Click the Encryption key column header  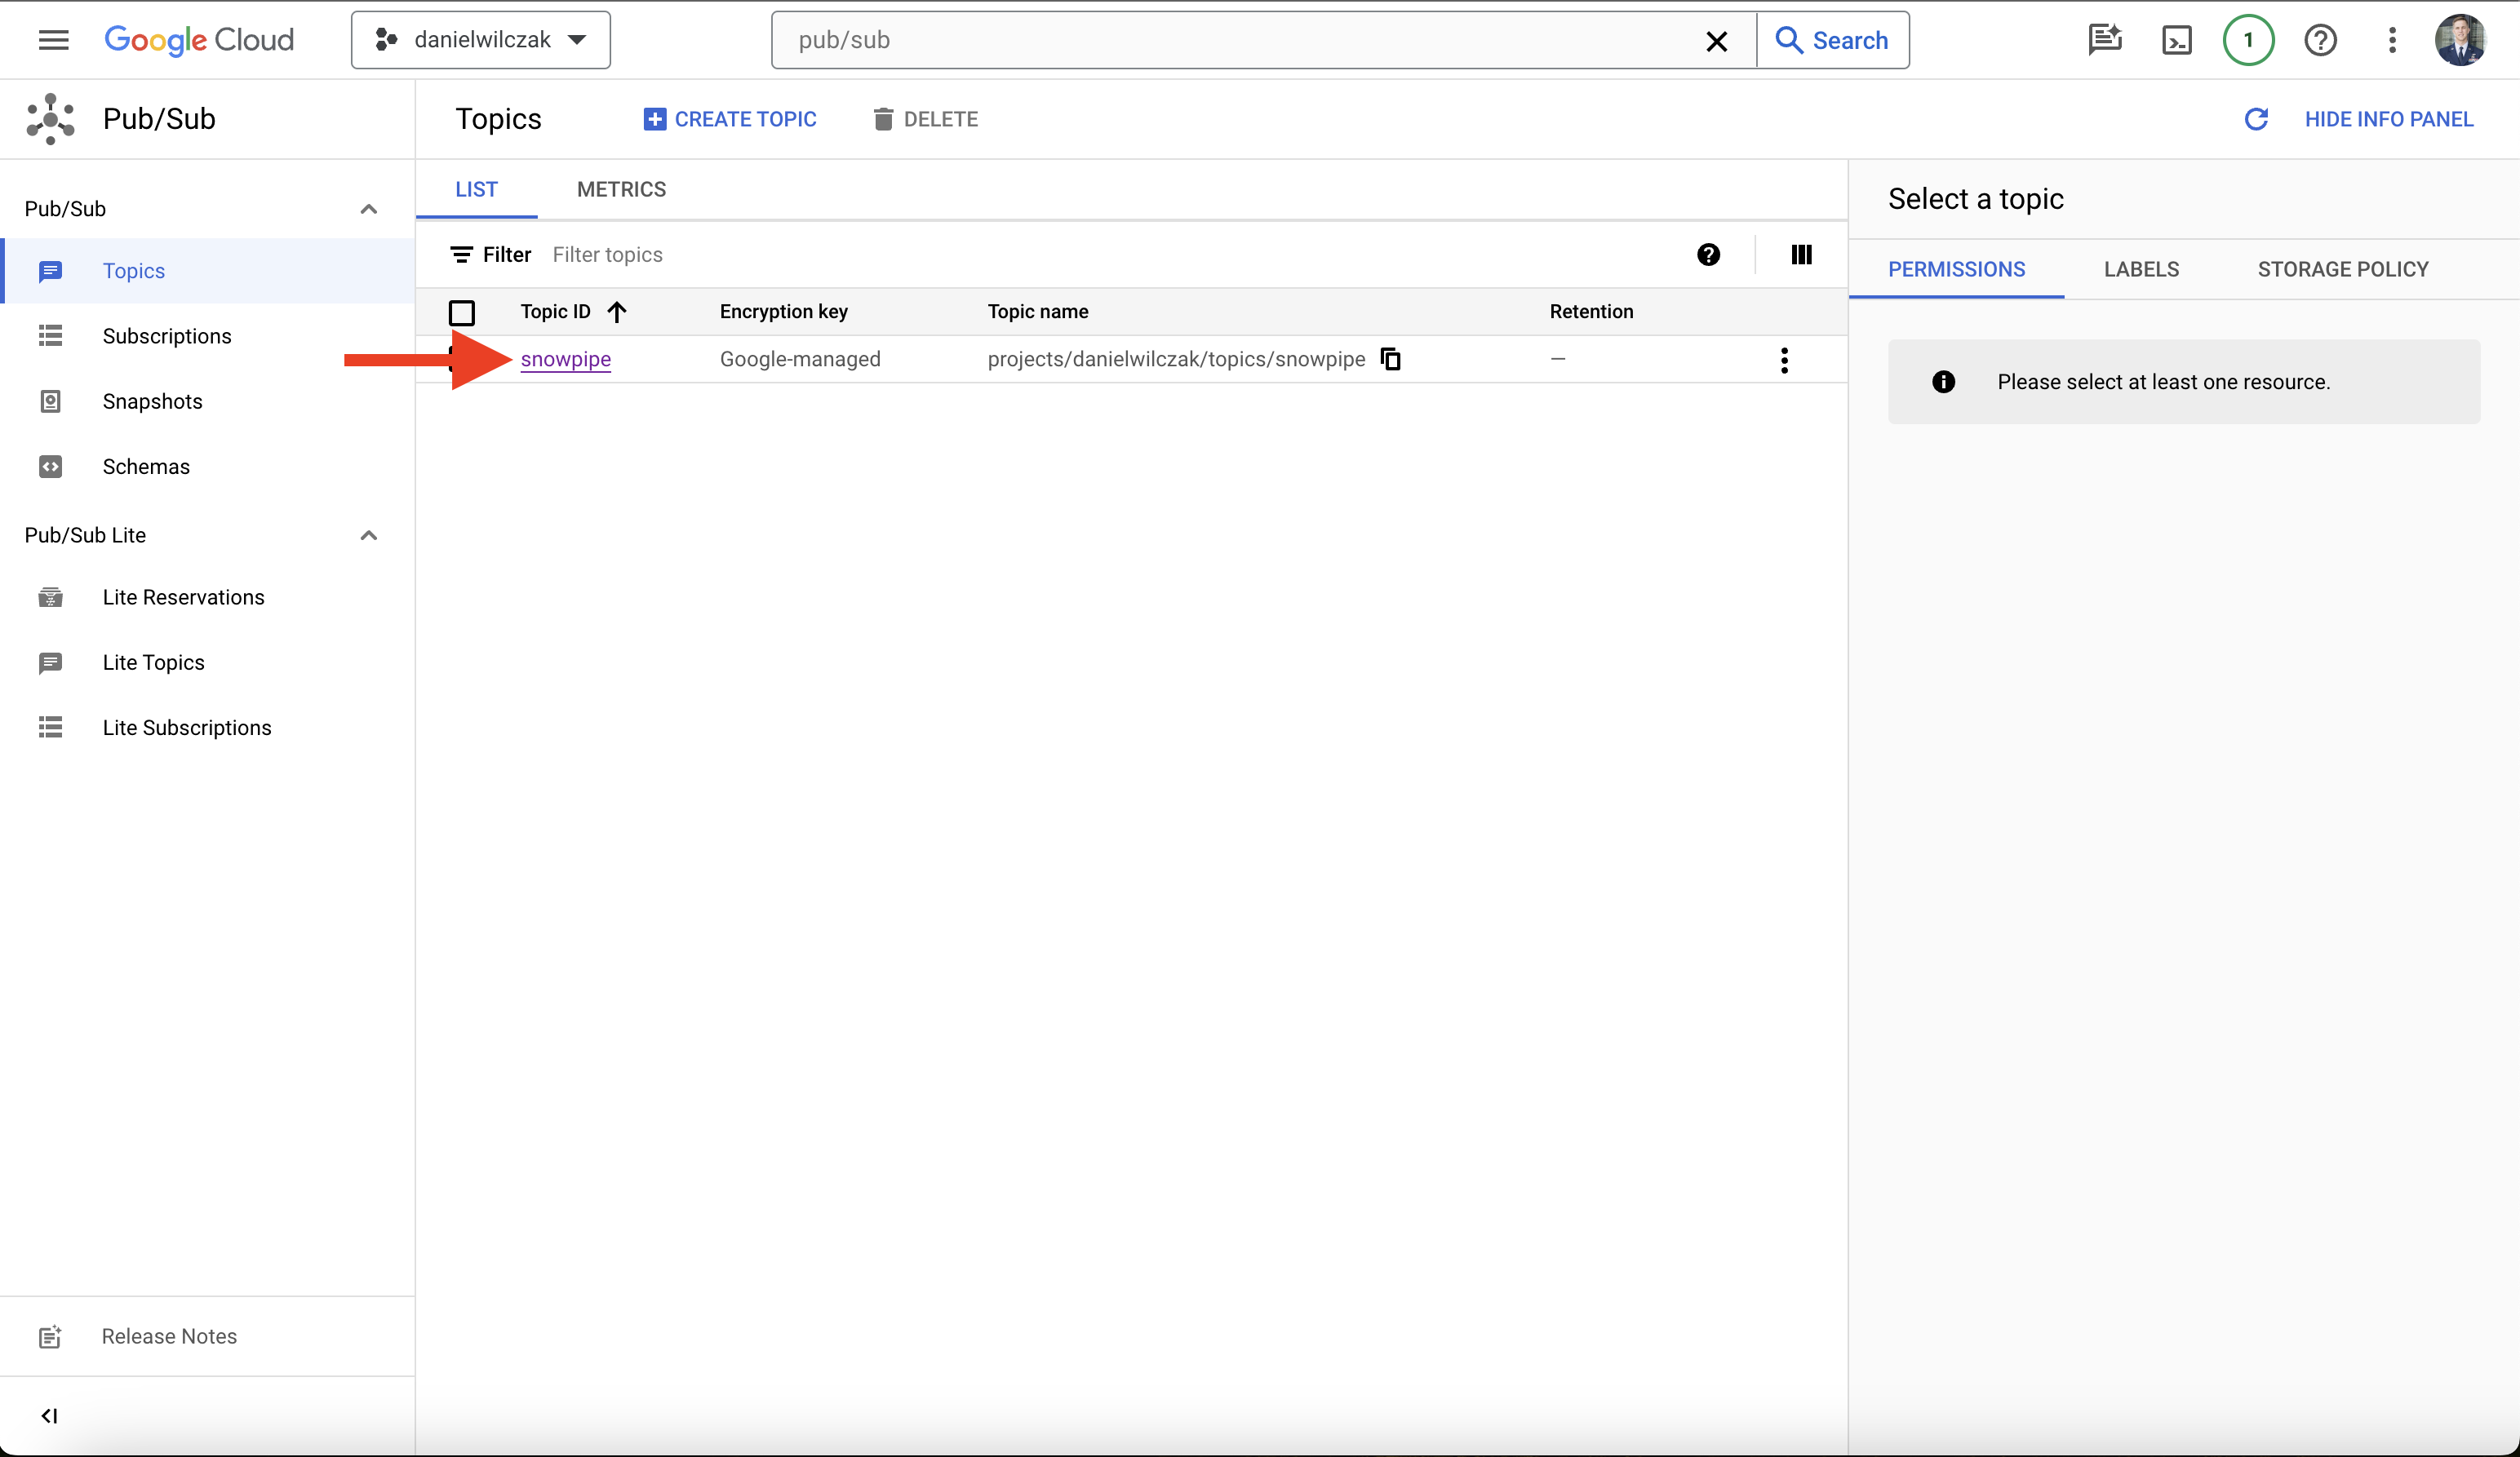784,312
